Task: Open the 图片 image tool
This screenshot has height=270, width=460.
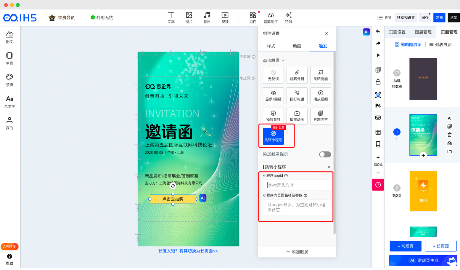Action: tap(189, 17)
